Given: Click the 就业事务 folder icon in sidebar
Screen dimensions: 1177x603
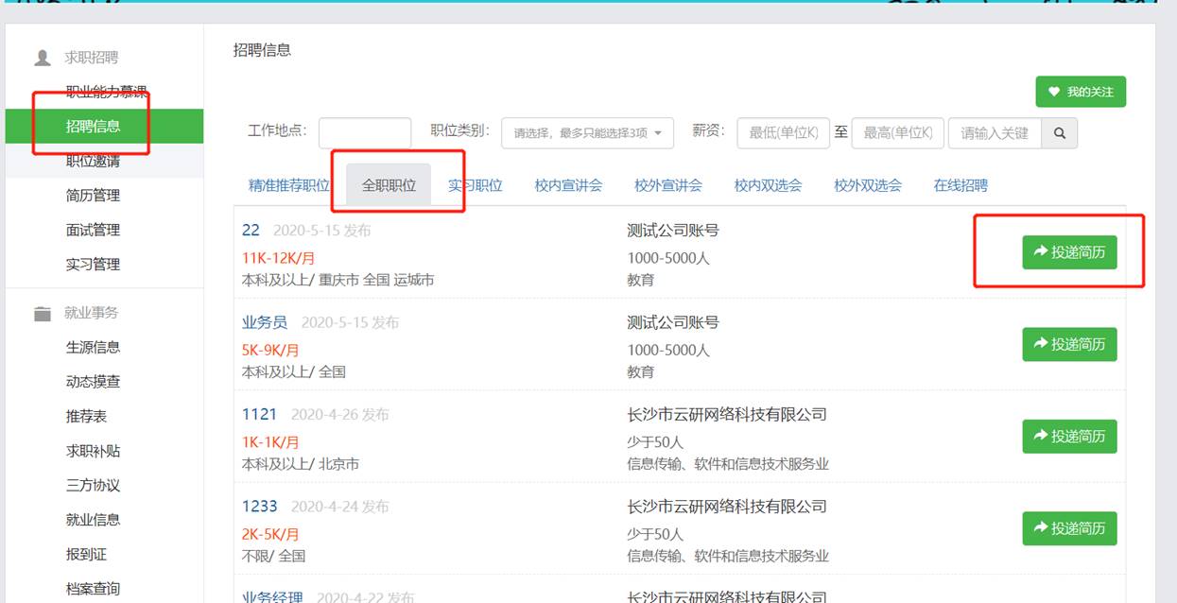Looking at the screenshot, I should click(43, 314).
